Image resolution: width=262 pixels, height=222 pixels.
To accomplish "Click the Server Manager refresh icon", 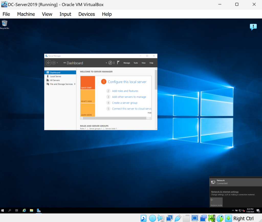I will (x=110, y=63).
